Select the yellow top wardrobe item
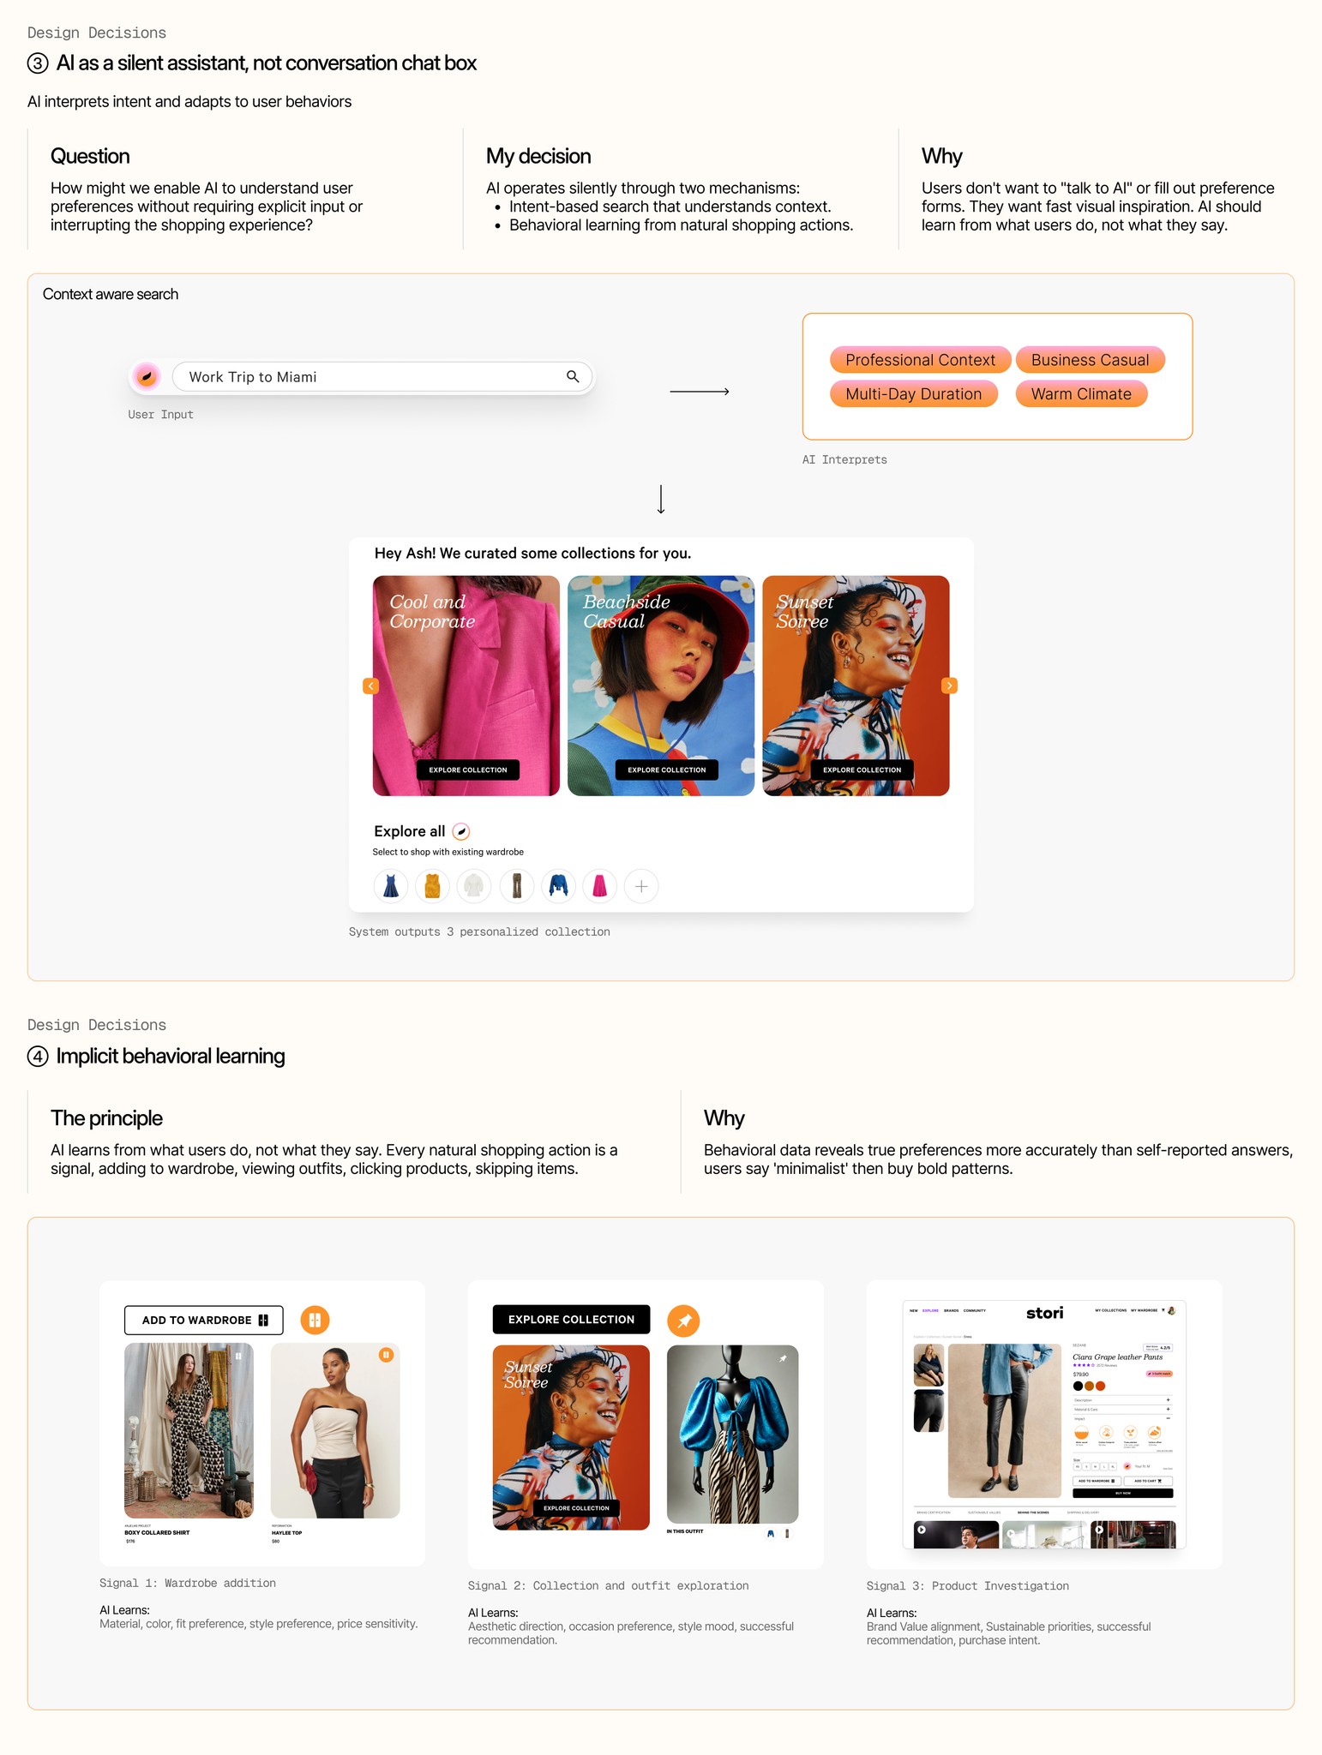Viewport: 1322px width, 1755px height. [432, 886]
